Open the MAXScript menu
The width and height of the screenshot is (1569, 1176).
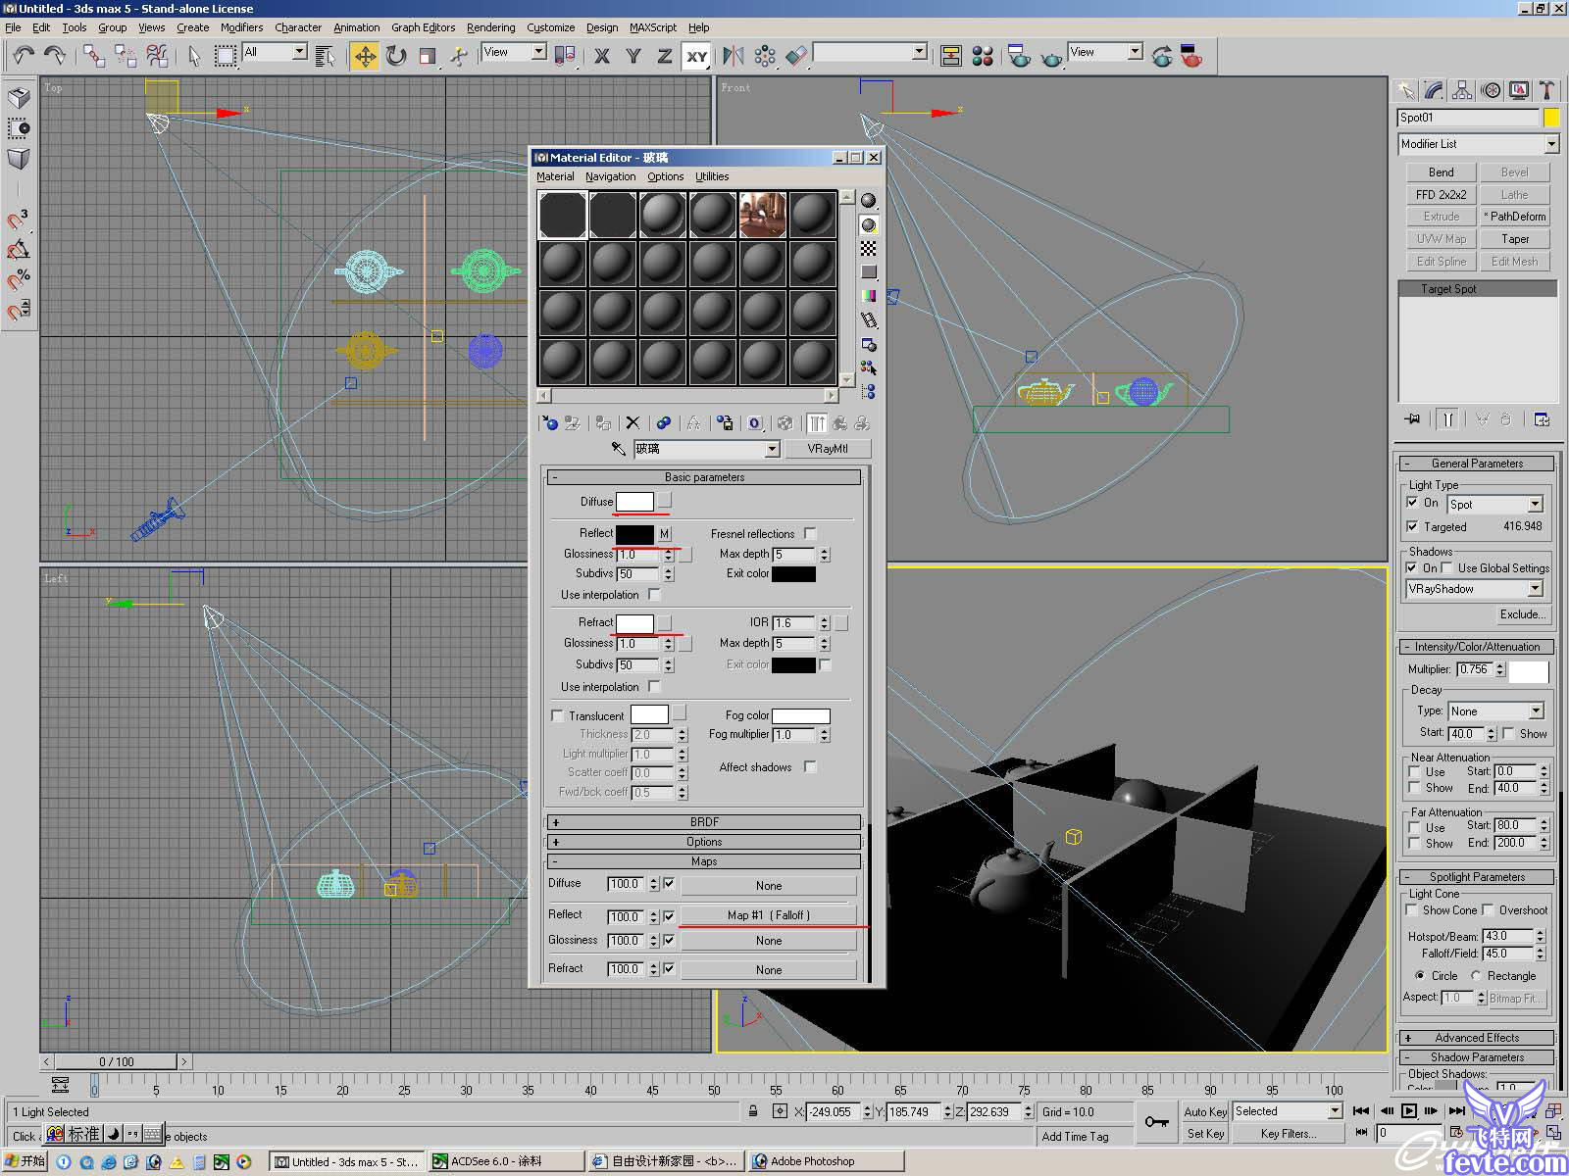pyautogui.click(x=652, y=27)
